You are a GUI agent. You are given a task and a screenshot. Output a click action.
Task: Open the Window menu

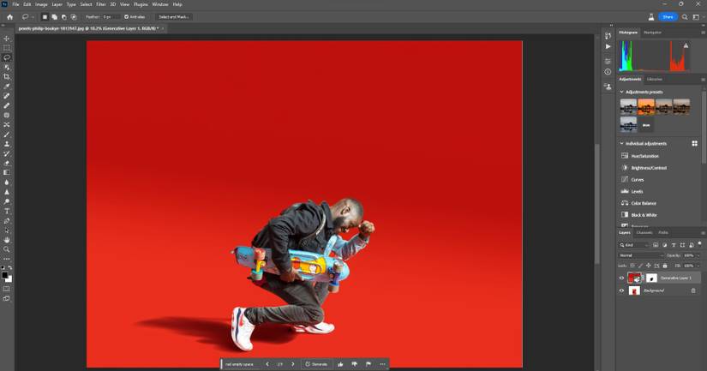(159, 4)
